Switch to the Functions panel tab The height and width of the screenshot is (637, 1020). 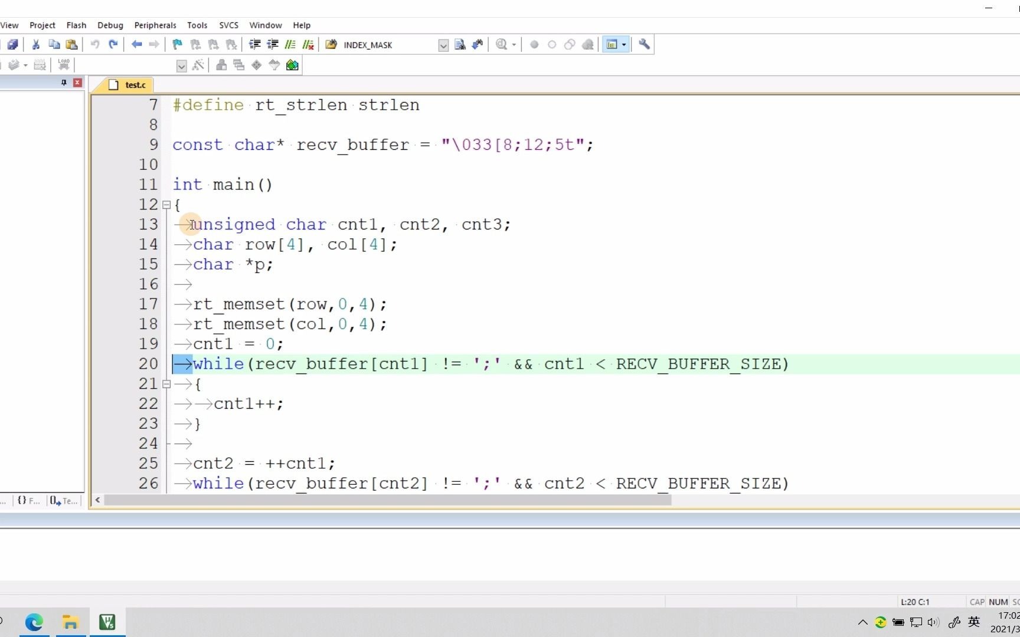point(28,501)
